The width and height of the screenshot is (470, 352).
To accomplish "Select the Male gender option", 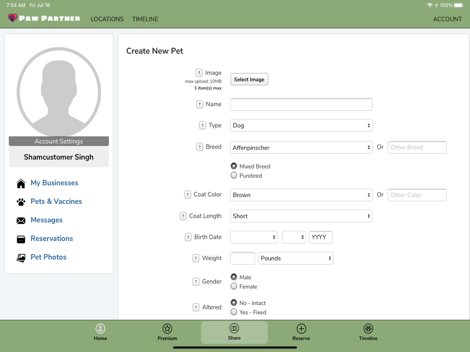I will click(234, 277).
